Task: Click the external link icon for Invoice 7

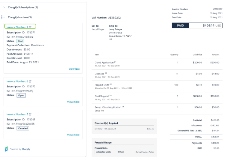Action: tap(30, 27)
